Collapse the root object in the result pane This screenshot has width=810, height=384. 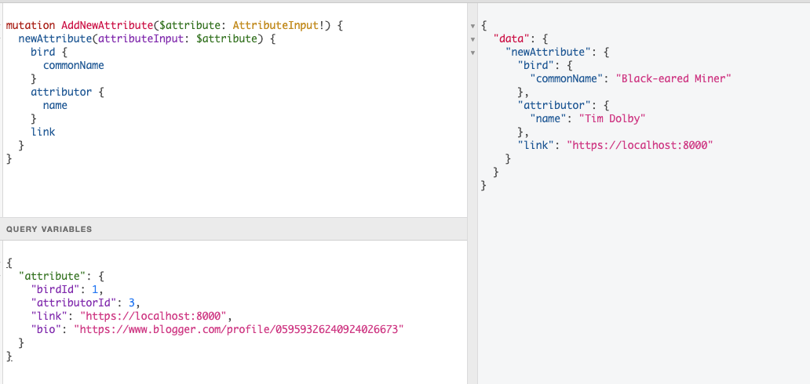(472, 26)
